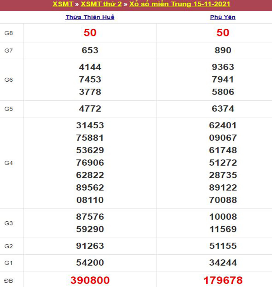Click Phú Yên G7 number 890
The width and height of the screenshot is (272, 287).
click(x=223, y=50)
